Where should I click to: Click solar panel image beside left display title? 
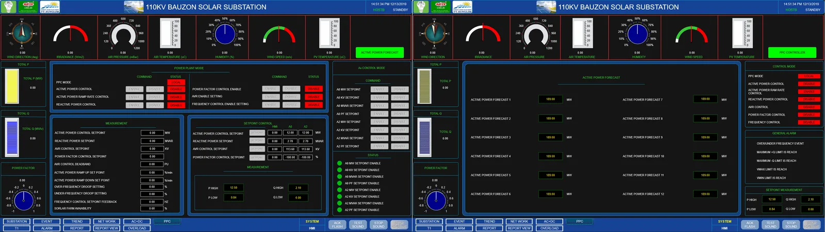(x=133, y=7)
